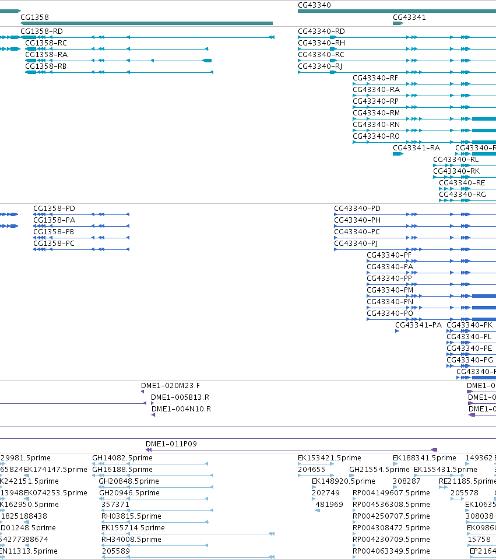This screenshot has width=496, height=560.
Task: Click transcript CG43340-RL
Action: (456, 159)
